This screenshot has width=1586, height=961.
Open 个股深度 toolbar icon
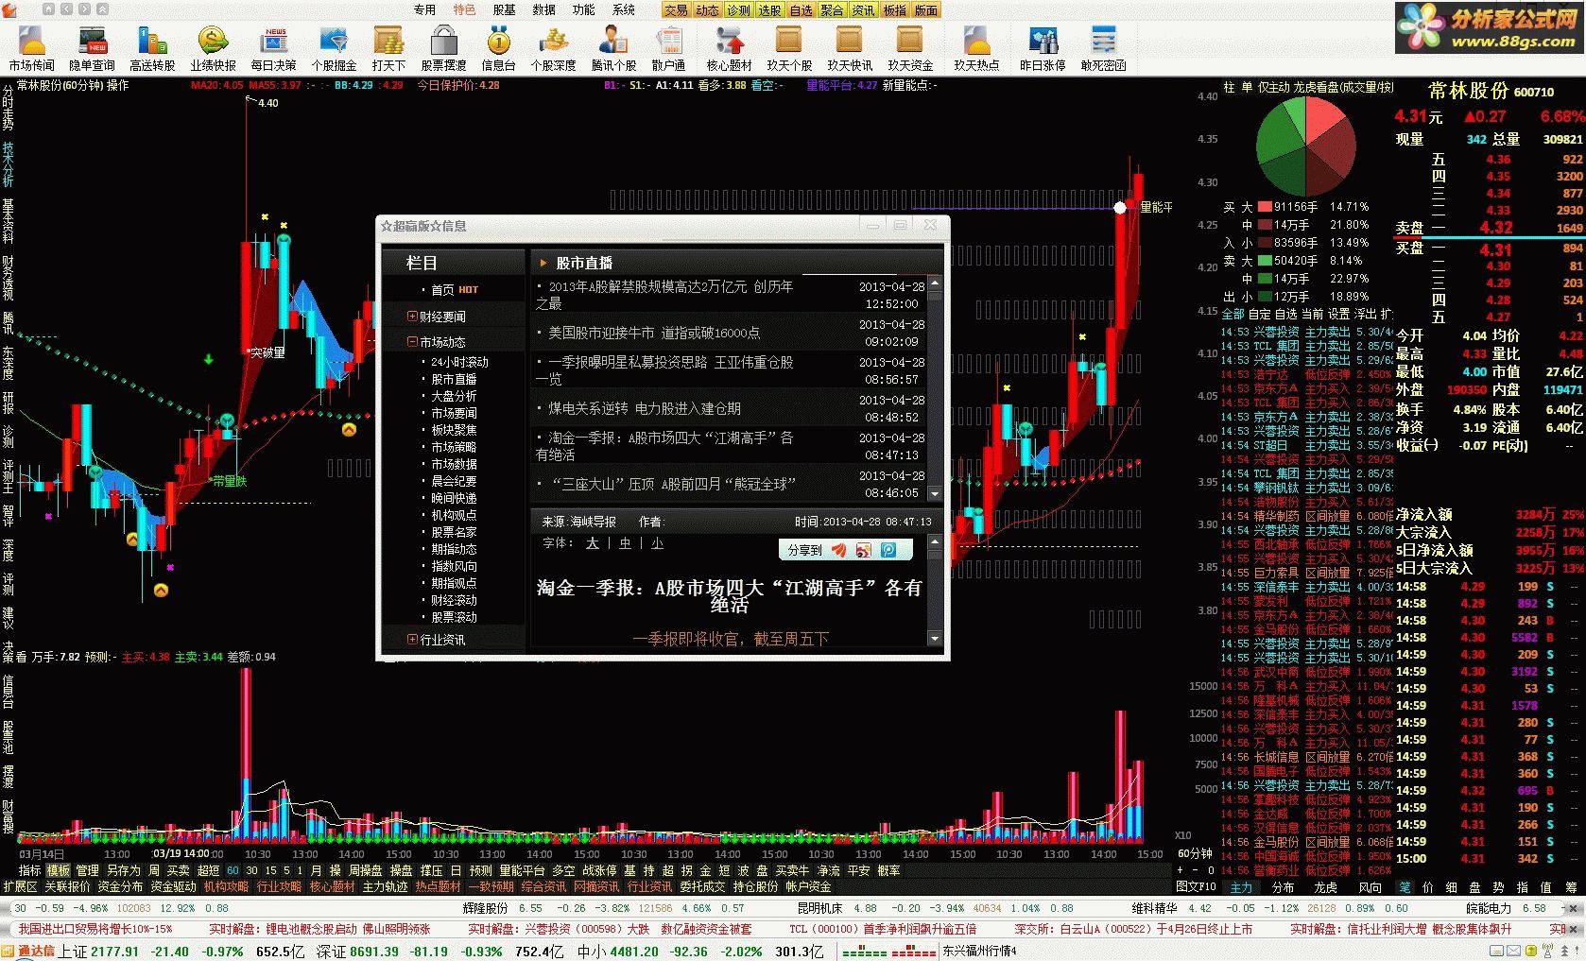pyautogui.click(x=553, y=48)
